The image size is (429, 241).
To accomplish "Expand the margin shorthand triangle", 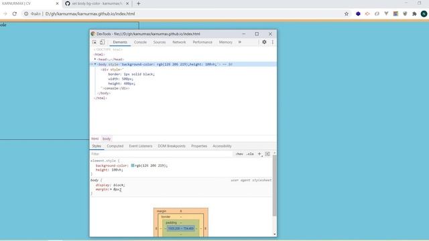I will click(111, 189).
